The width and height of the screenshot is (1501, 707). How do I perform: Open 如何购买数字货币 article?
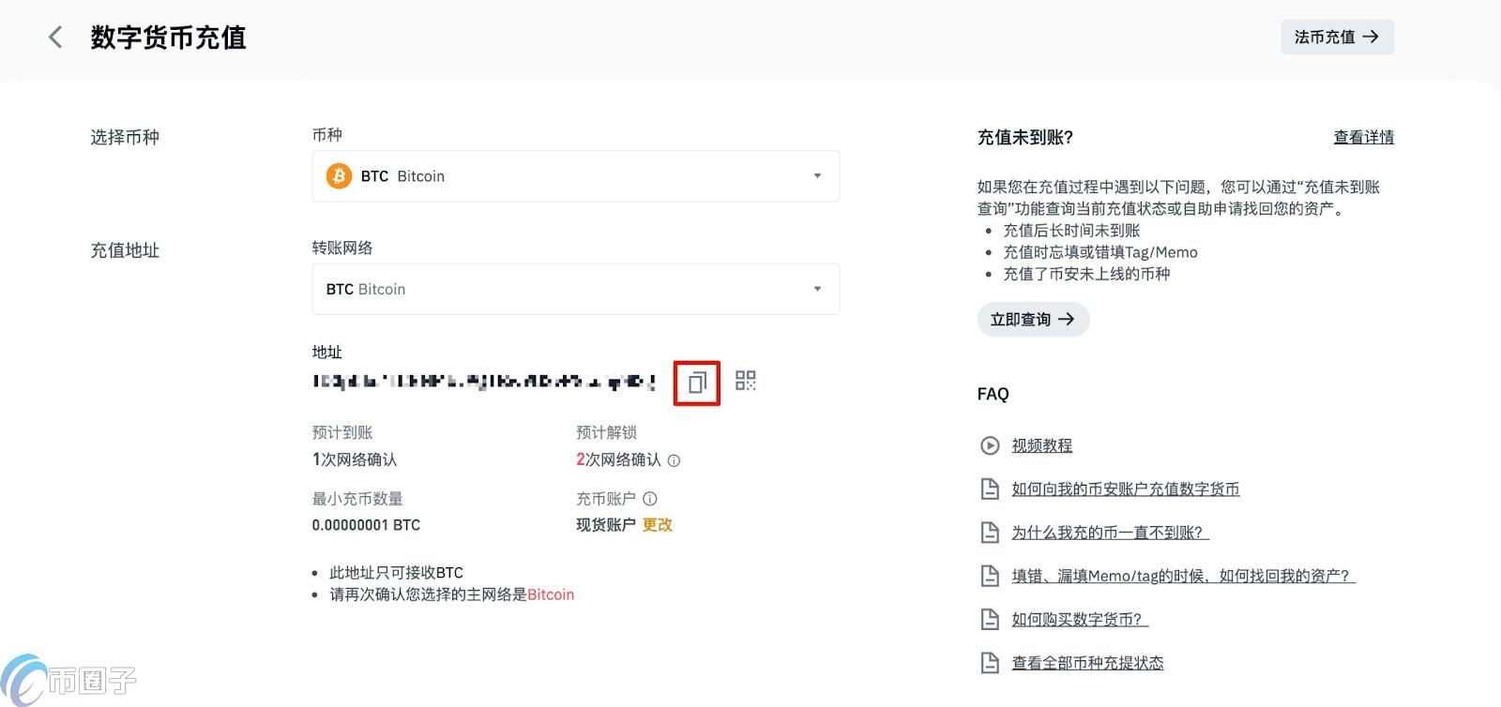click(x=1080, y=620)
